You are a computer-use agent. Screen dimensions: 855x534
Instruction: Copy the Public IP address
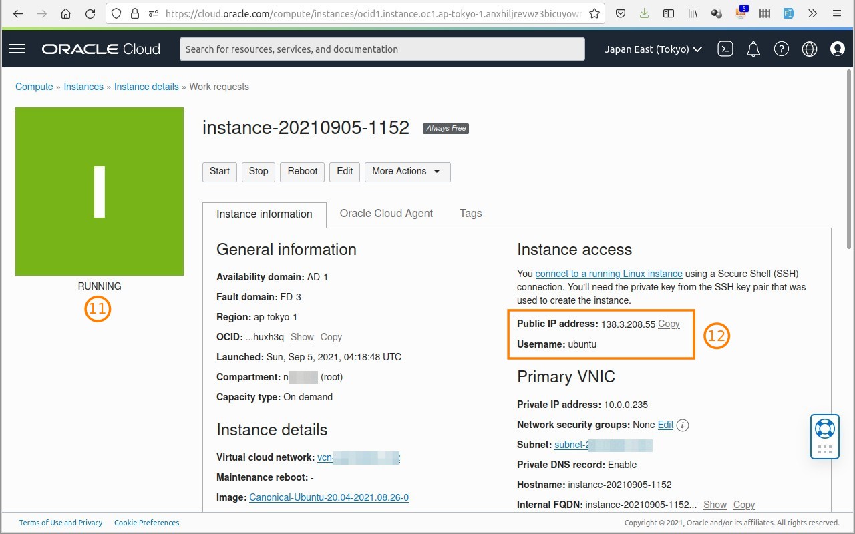[669, 324]
